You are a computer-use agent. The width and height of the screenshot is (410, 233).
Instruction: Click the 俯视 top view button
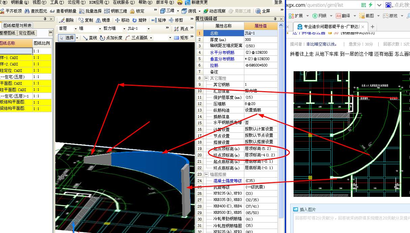(x=189, y=11)
